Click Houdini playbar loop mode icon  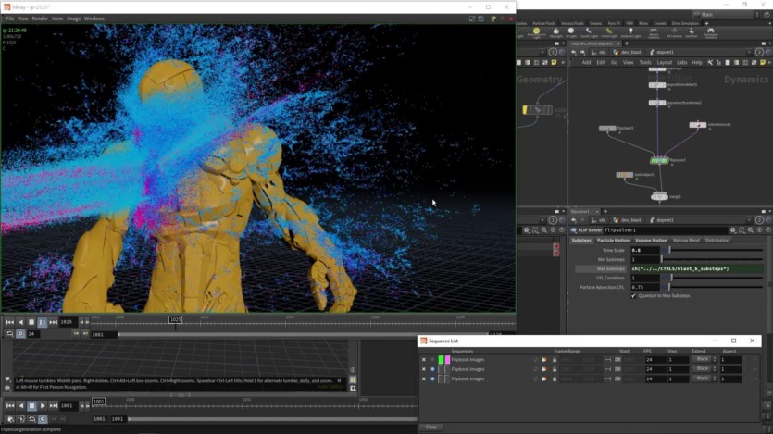pos(31,419)
